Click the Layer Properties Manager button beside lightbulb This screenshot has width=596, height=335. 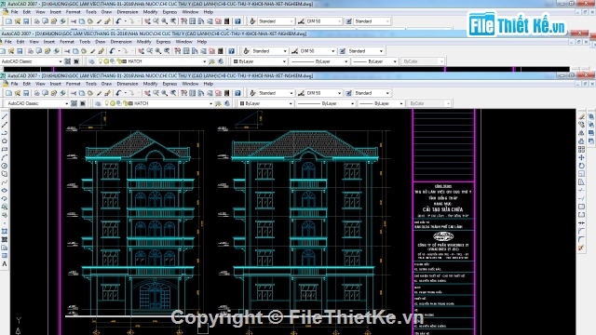tap(98, 103)
